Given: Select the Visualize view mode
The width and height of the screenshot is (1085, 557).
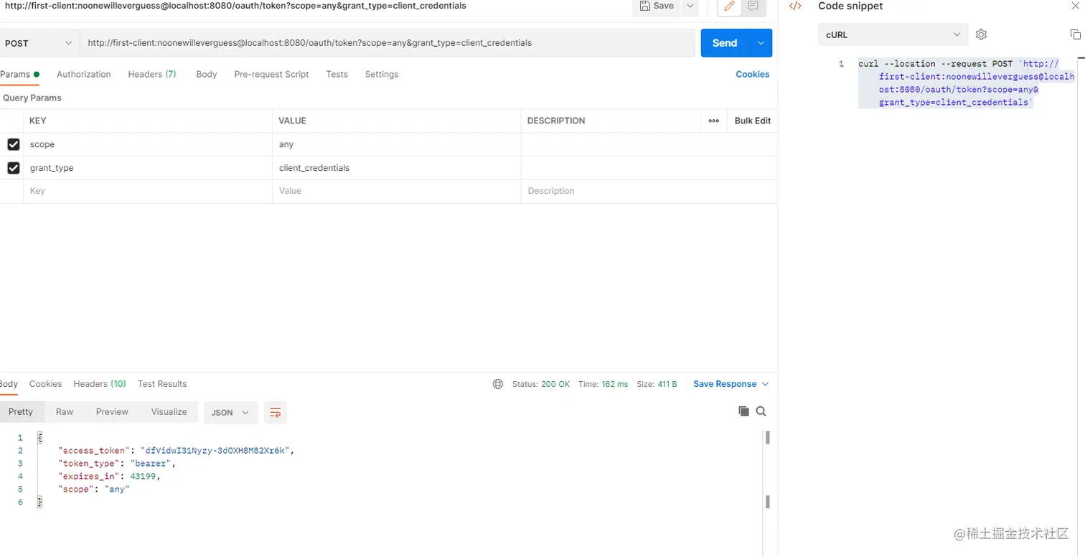Looking at the screenshot, I should pyautogui.click(x=169, y=412).
